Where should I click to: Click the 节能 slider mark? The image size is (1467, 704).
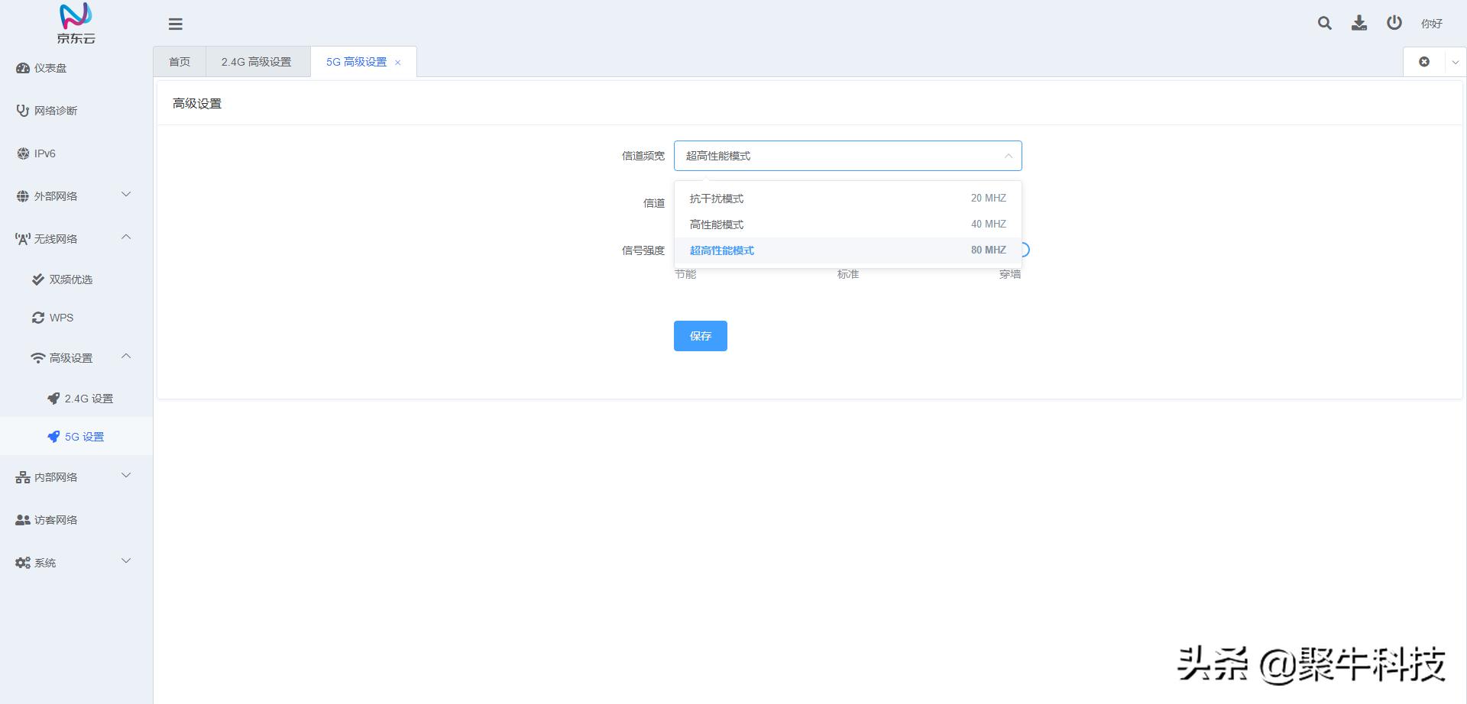pos(685,274)
